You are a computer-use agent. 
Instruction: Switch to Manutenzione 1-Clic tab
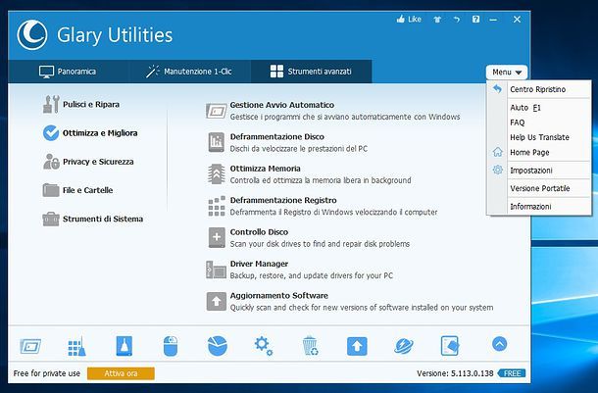[x=189, y=72]
